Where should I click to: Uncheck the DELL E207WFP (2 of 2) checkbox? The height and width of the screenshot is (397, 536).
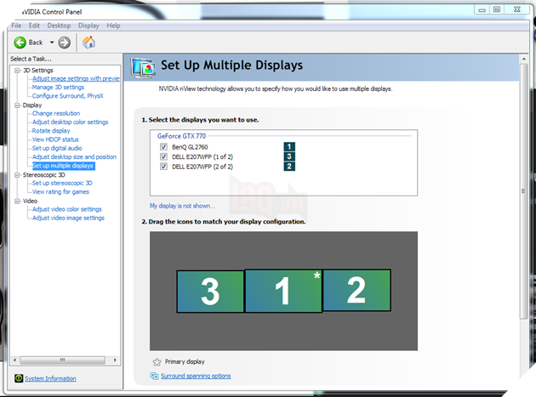pos(163,167)
